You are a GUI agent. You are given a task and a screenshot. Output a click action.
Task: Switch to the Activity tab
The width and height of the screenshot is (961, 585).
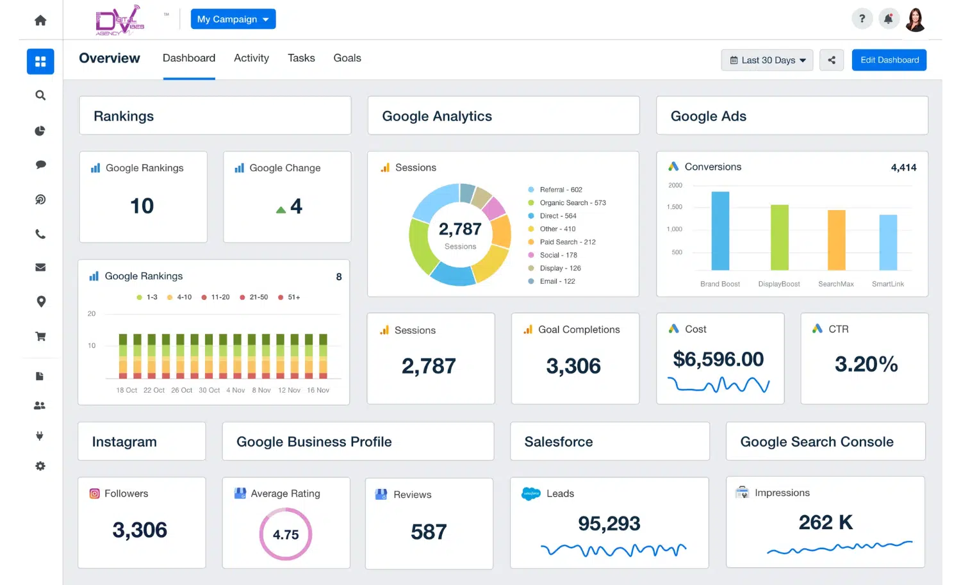coord(251,58)
